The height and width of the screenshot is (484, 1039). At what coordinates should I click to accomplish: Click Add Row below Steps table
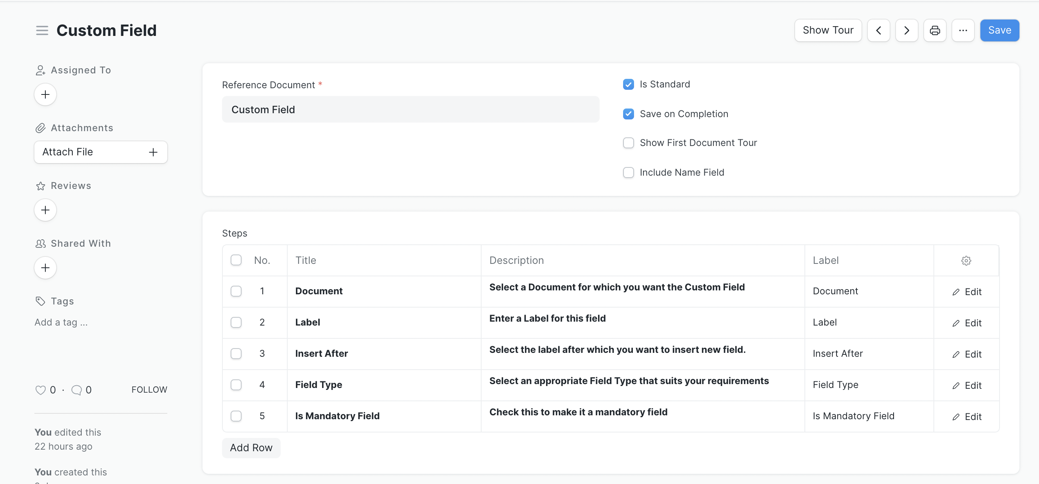(x=251, y=448)
